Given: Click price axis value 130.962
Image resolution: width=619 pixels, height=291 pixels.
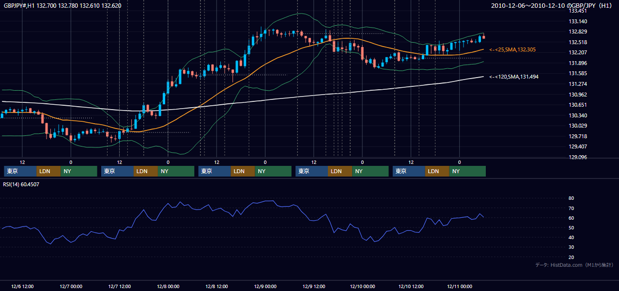Looking at the screenshot, I should click(578, 95).
